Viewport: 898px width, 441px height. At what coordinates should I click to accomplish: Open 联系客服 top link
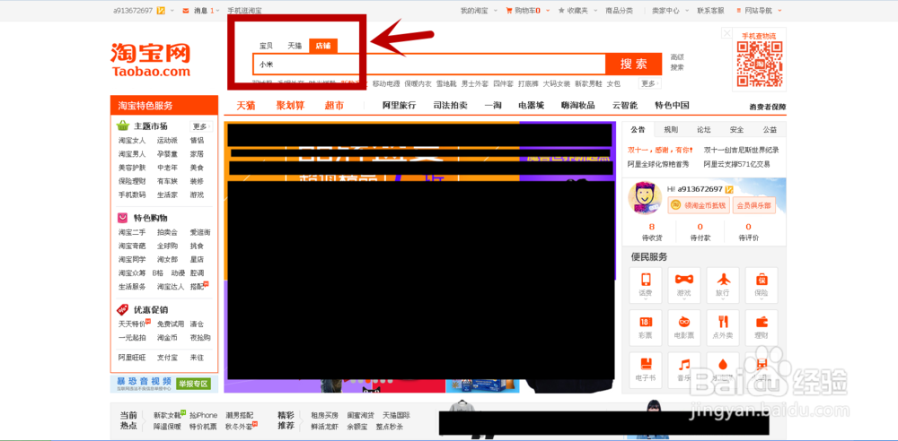coord(710,10)
